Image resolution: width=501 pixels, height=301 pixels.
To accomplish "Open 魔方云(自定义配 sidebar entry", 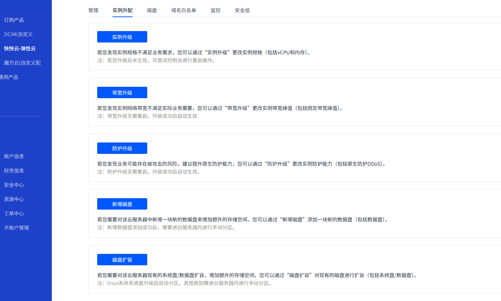I will [22, 63].
